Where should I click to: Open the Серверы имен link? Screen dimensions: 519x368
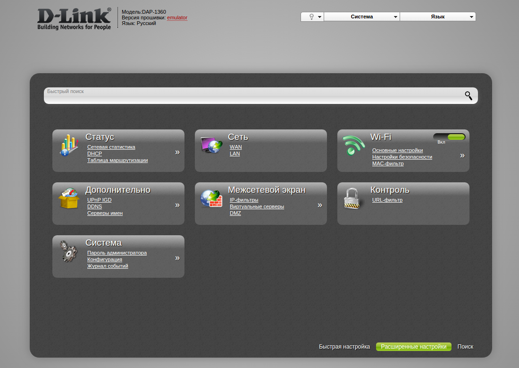point(105,213)
